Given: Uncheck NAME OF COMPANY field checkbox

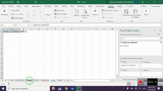Looking at the screenshot, I should [121, 42].
